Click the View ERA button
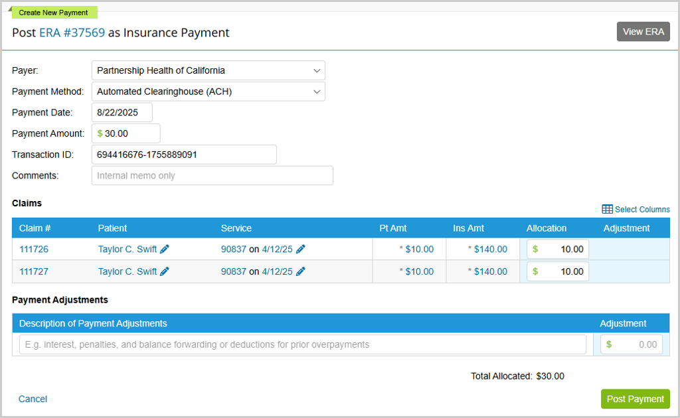The width and height of the screenshot is (680, 418). pyautogui.click(x=643, y=31)
